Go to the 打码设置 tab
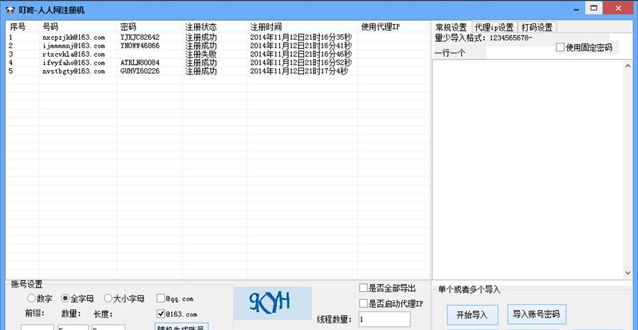The image size is (638, 330). tap(537, 28)
